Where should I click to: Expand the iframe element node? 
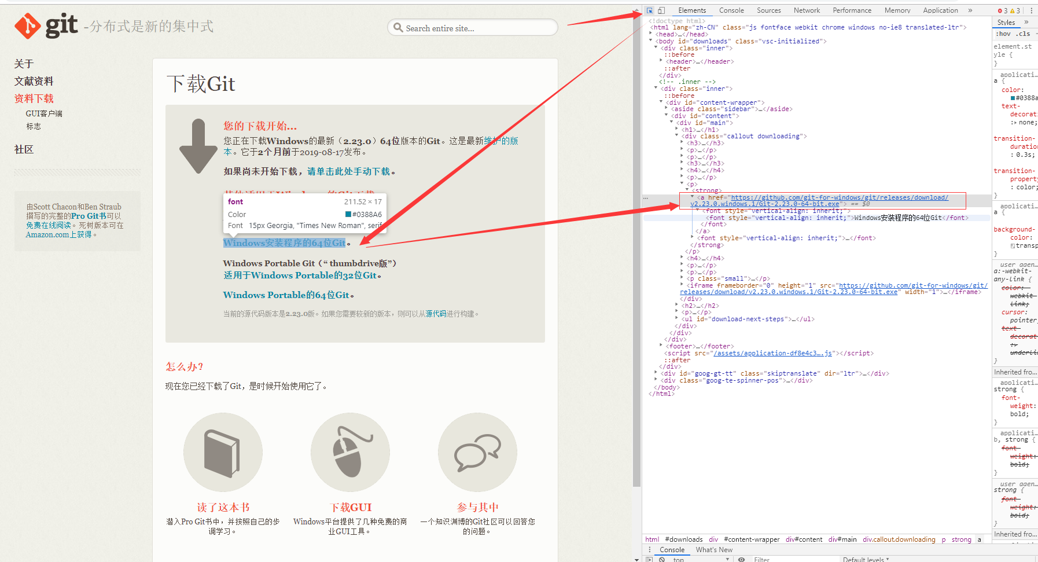(682, 285)
